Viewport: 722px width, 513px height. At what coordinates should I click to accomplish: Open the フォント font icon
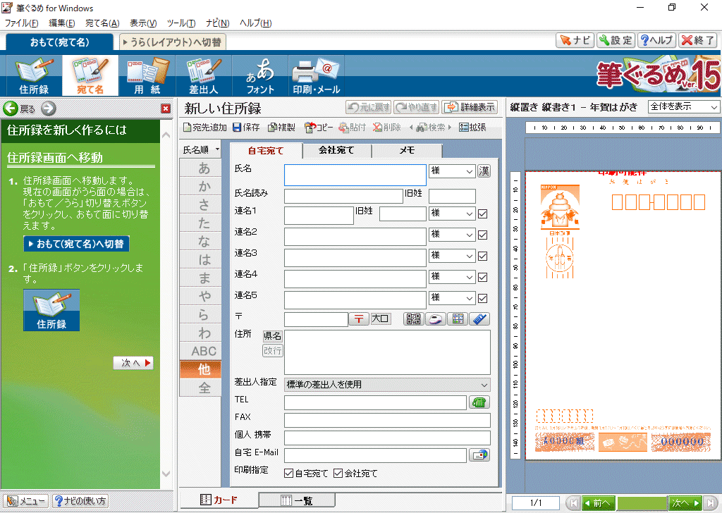(x=260, y=75)
